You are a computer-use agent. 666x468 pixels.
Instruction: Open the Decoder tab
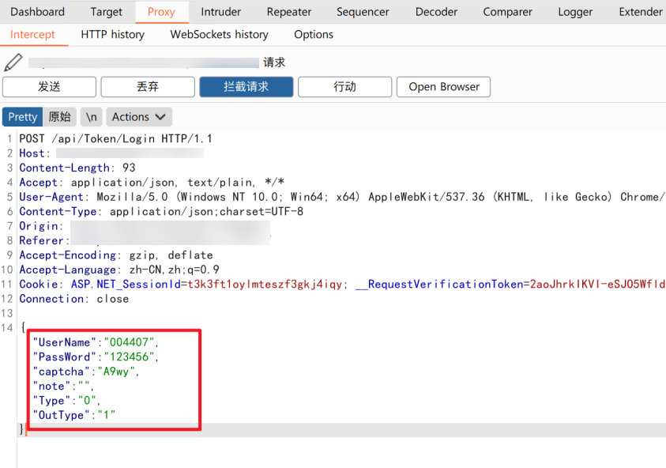436,12
